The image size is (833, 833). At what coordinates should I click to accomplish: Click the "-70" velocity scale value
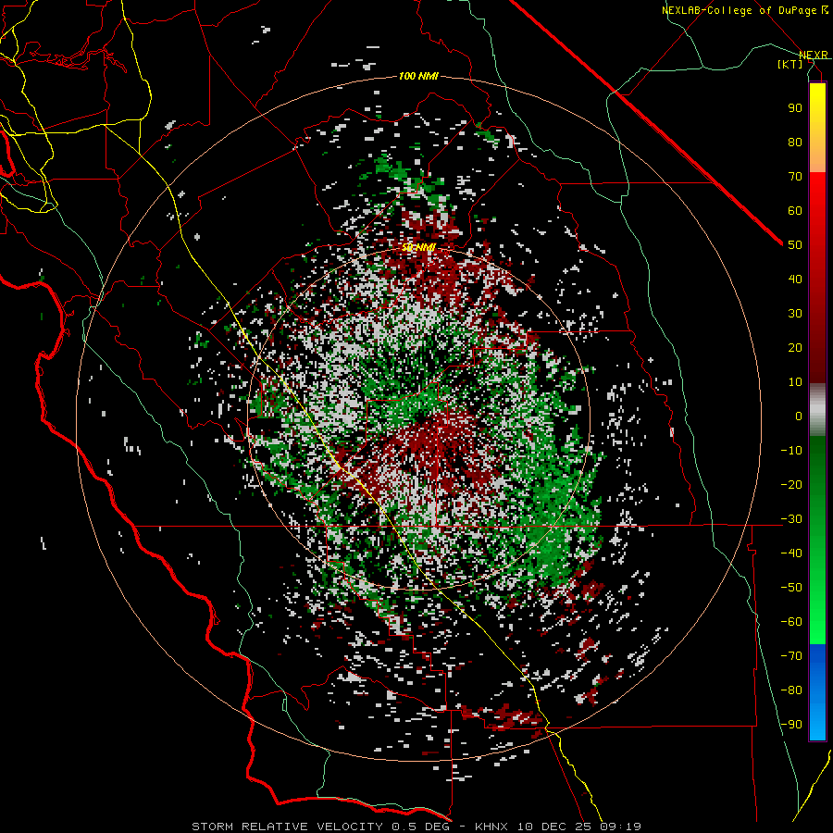click(x=791, y=656)
